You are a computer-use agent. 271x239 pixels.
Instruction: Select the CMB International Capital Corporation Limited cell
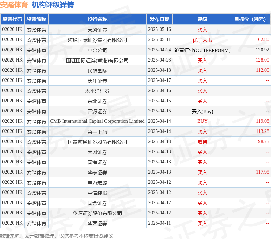pos(97,121)
